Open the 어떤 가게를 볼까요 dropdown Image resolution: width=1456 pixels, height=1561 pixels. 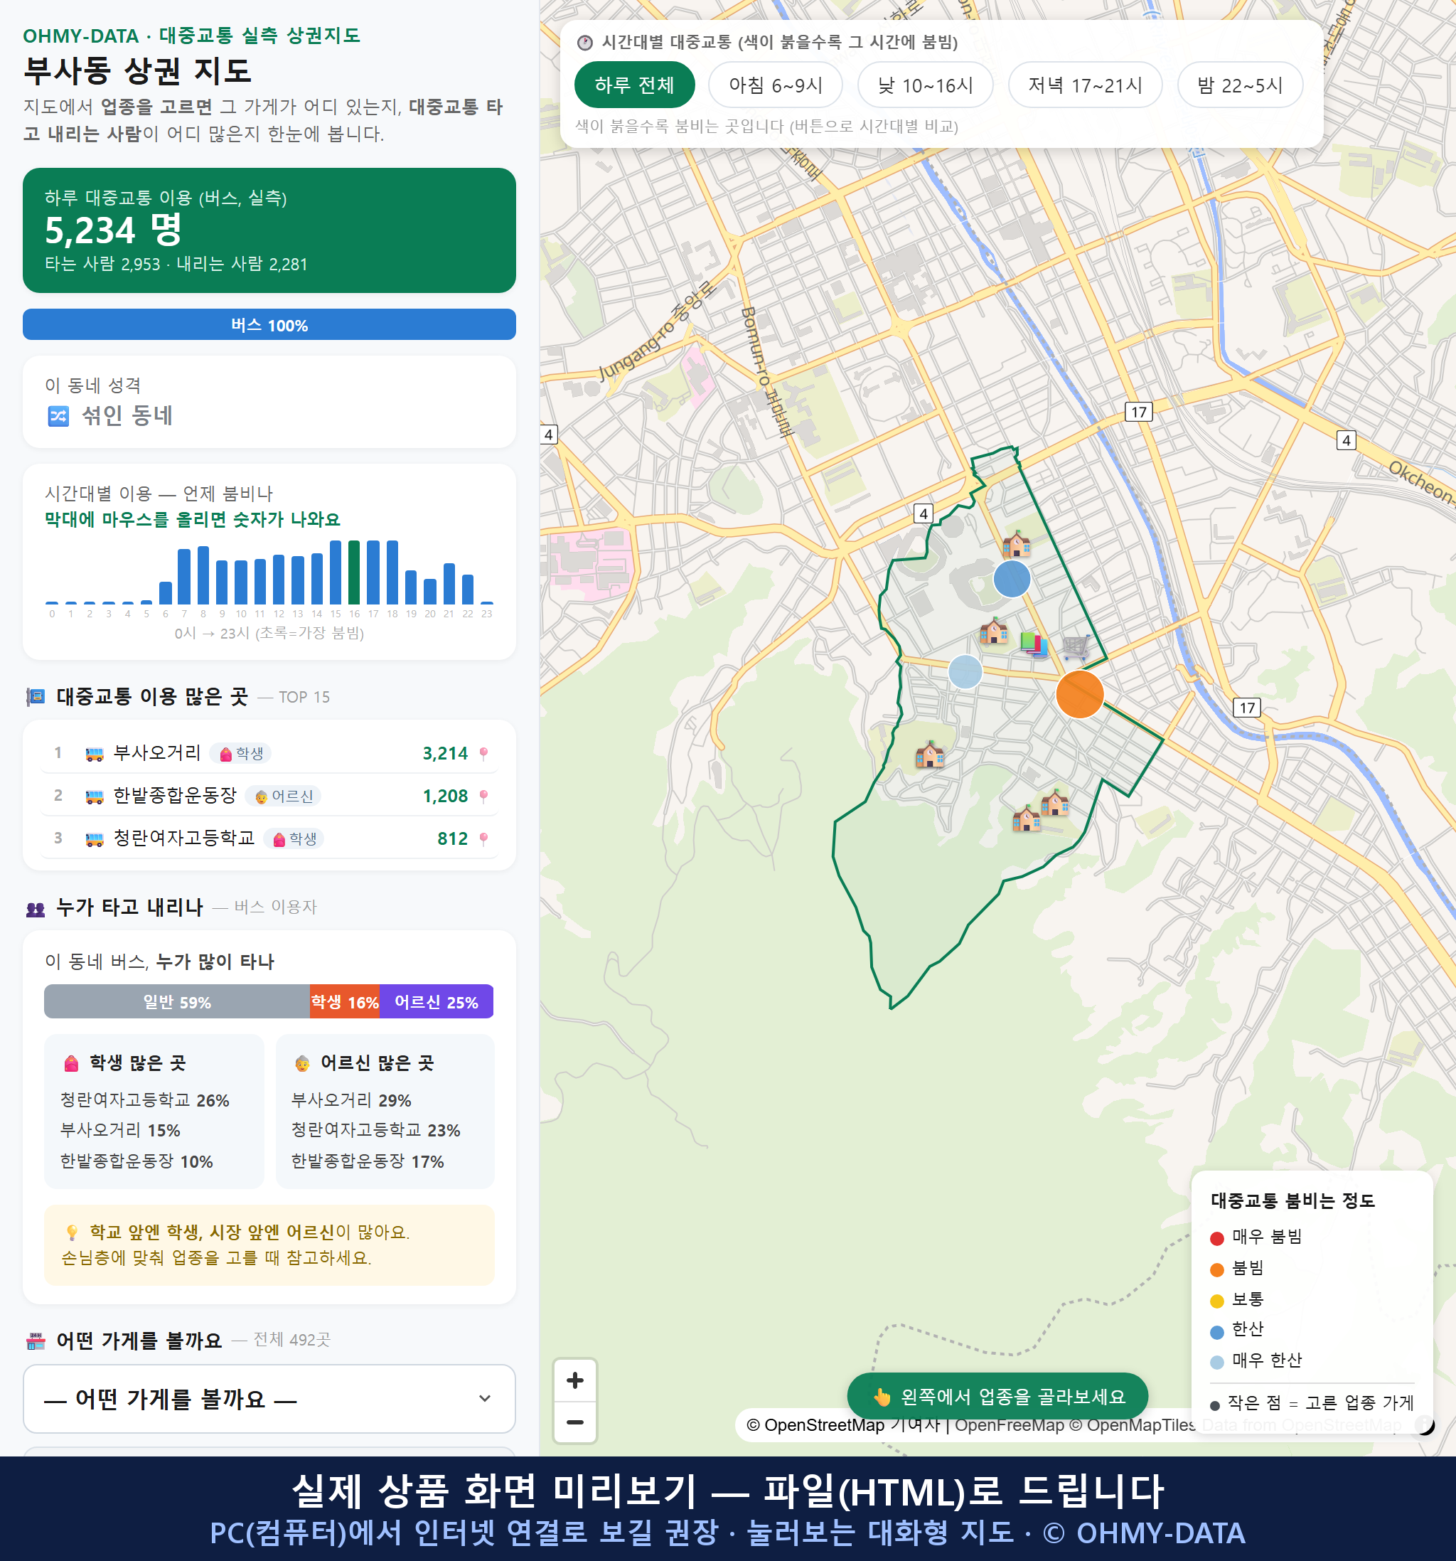pos(269,1398)
